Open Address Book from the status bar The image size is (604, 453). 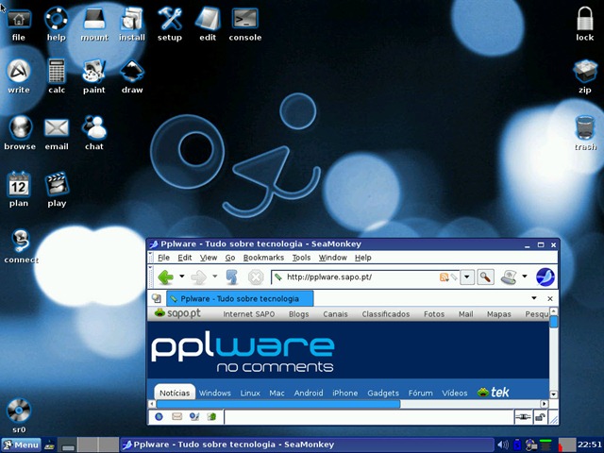[x=211, y=416]
